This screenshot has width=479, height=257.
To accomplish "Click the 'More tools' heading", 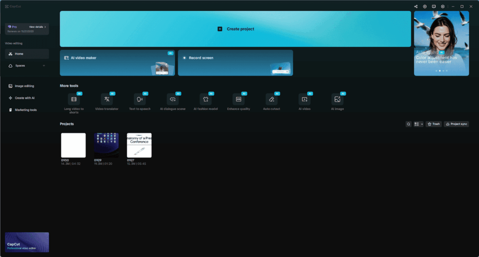I will 69,86.
